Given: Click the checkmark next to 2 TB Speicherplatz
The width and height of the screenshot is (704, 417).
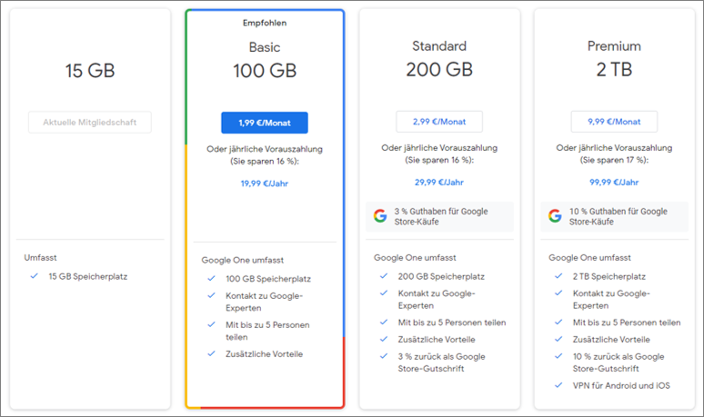Looking at the screenshot, I should [x=558, y=276].
